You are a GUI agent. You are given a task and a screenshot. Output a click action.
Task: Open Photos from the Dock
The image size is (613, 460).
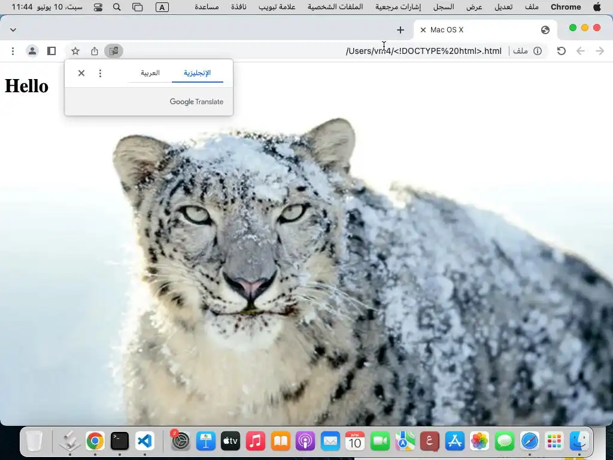point(480,441)
